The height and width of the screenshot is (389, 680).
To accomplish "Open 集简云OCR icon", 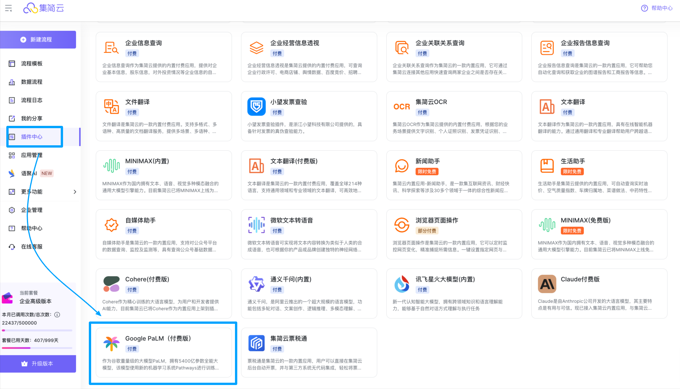I will point(402,107).
